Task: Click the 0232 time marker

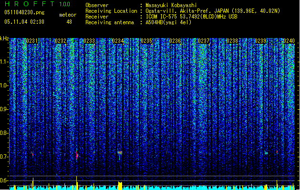Action: point(61,41)
